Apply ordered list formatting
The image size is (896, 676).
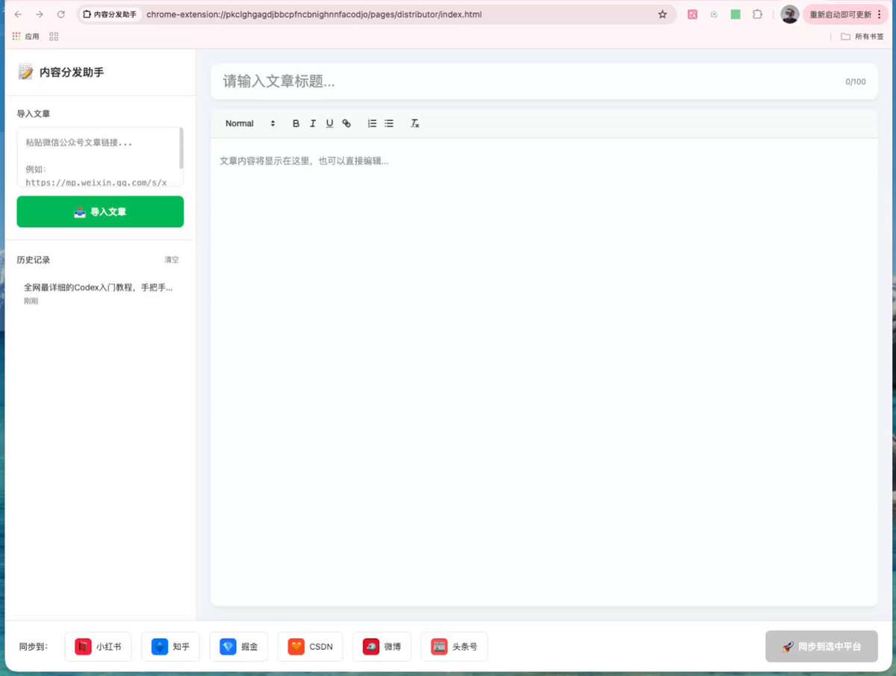point(372,124)
